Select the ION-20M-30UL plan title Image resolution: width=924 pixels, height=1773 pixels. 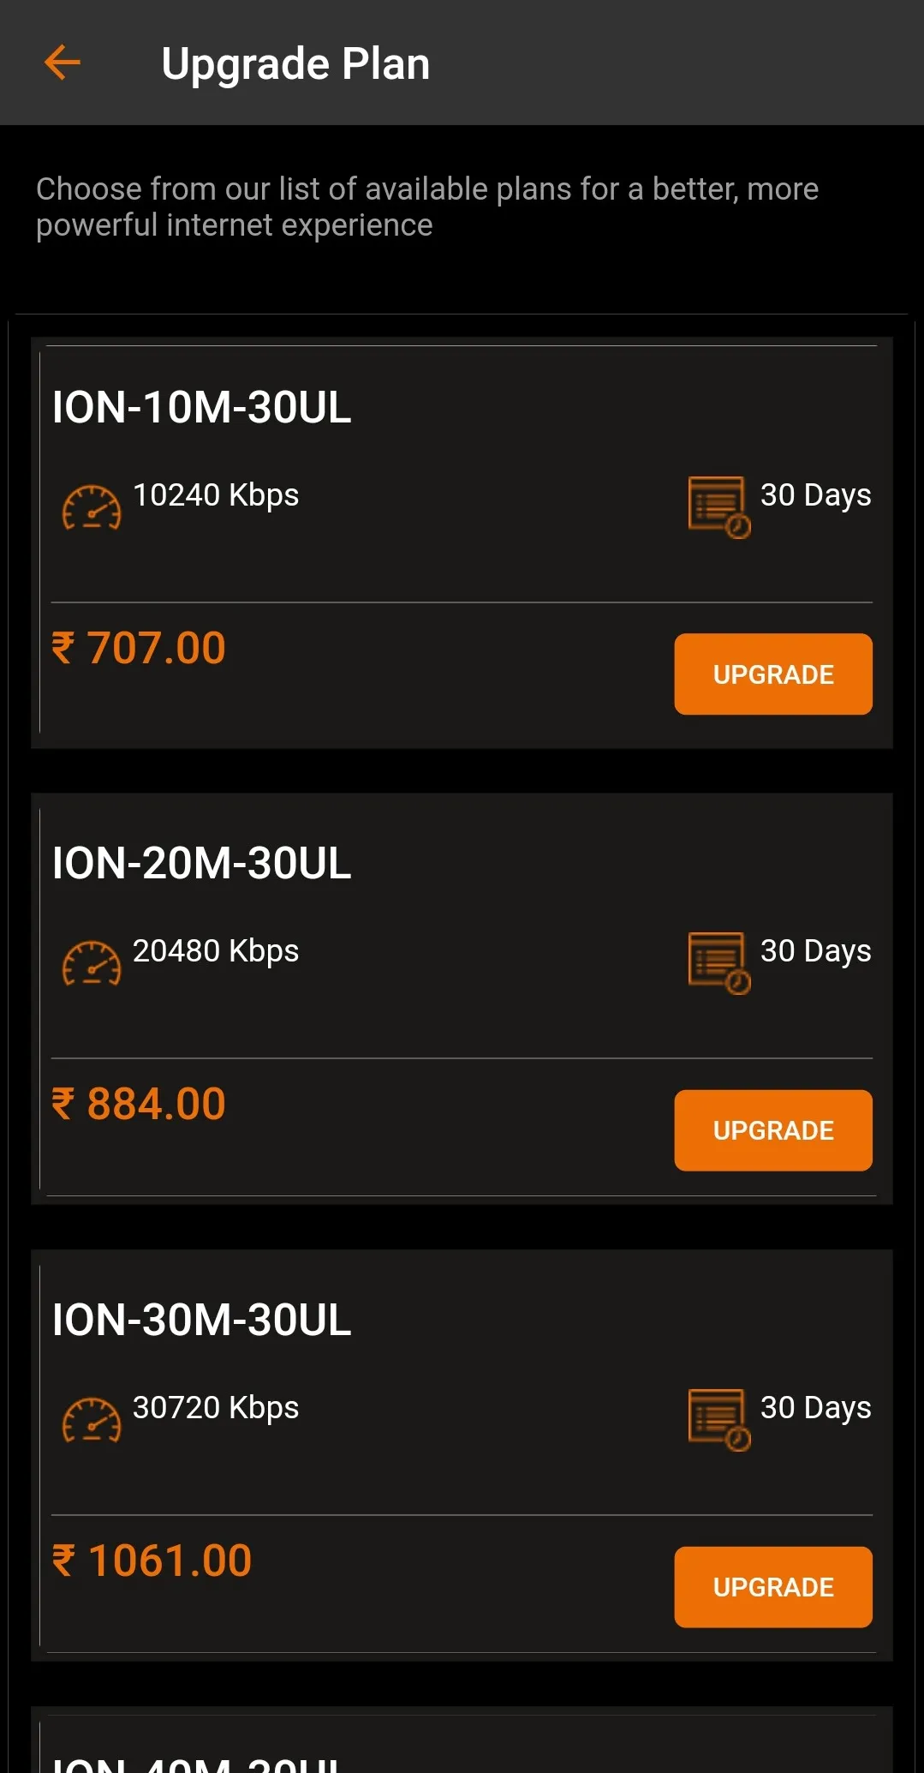pyautogui.click(x=202, y=863)
